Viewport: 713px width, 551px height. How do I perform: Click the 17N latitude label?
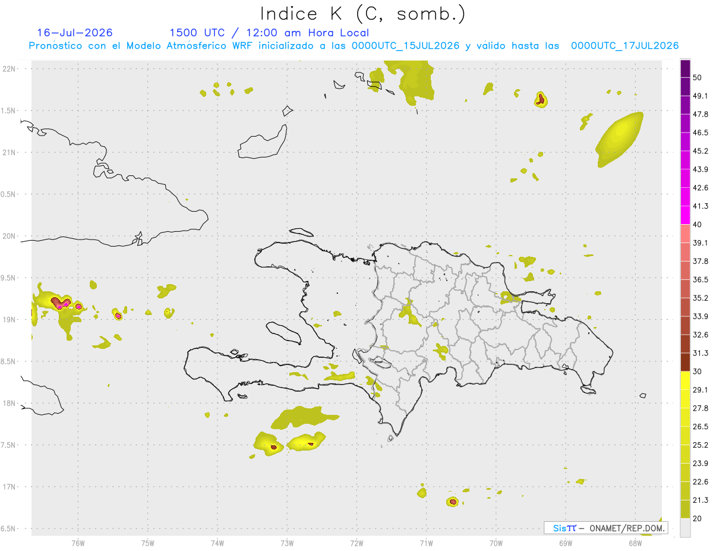tap(10, 486)
